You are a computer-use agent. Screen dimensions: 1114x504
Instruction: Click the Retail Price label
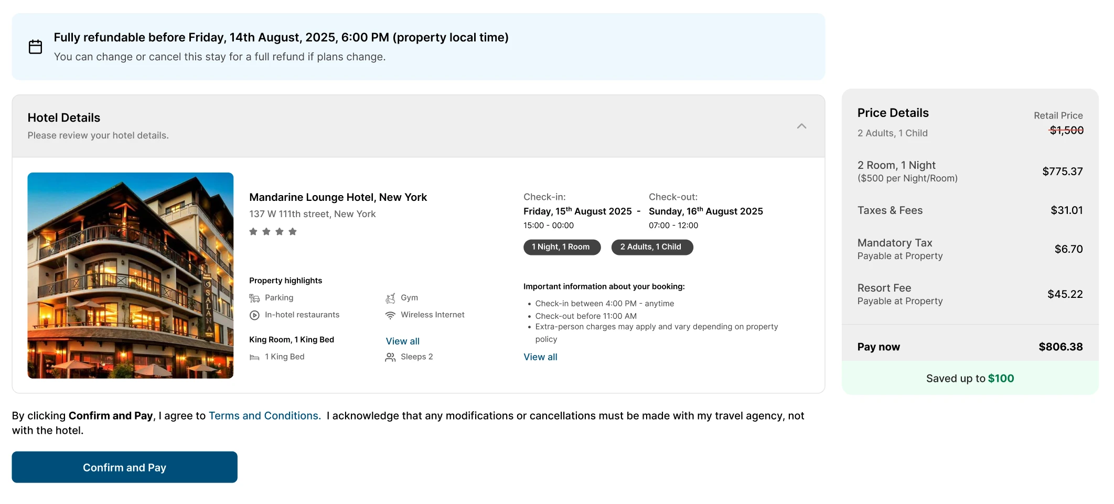(1058, 115)
